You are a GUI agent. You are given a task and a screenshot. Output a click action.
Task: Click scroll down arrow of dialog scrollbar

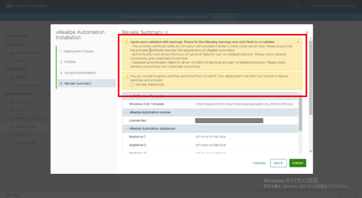tap(311, 151)
